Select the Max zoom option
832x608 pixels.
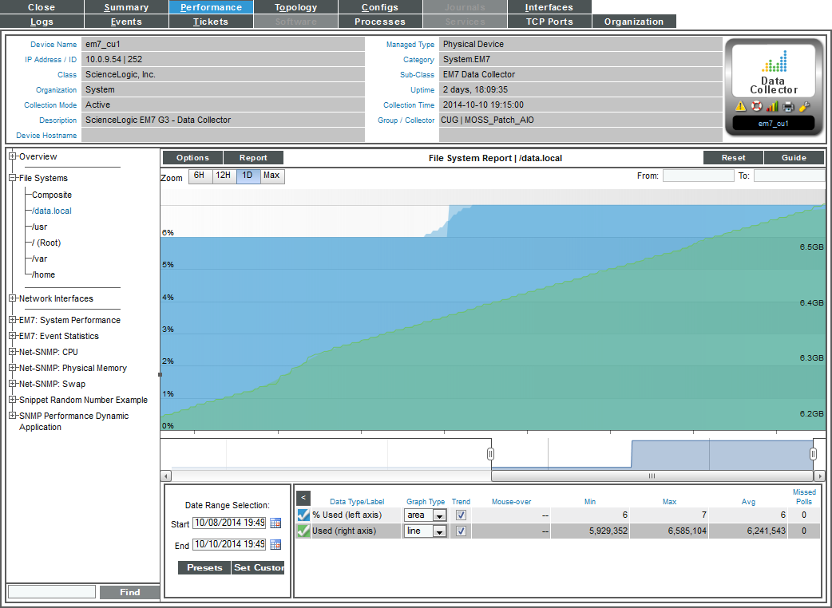[x=271, y=176]
